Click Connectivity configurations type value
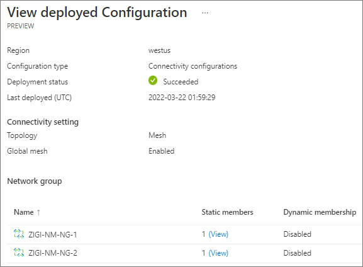The width and height of the screenshot is (363, 267). [x=193, y=66]
